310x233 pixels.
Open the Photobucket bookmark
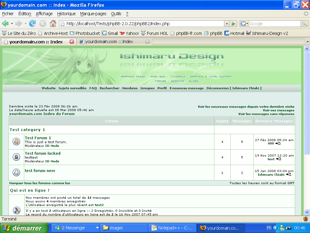click(x=85, y=33)
